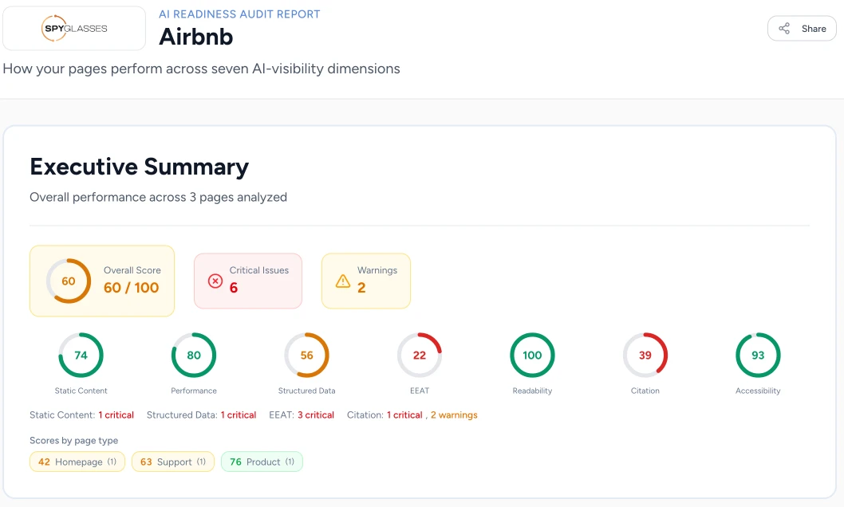
Task: Click the Accessibility gauge showing 93
Action: [x=758, y=355]
